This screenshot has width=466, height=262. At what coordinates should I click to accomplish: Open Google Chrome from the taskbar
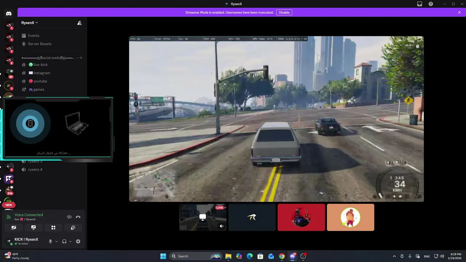click(282, 256)
